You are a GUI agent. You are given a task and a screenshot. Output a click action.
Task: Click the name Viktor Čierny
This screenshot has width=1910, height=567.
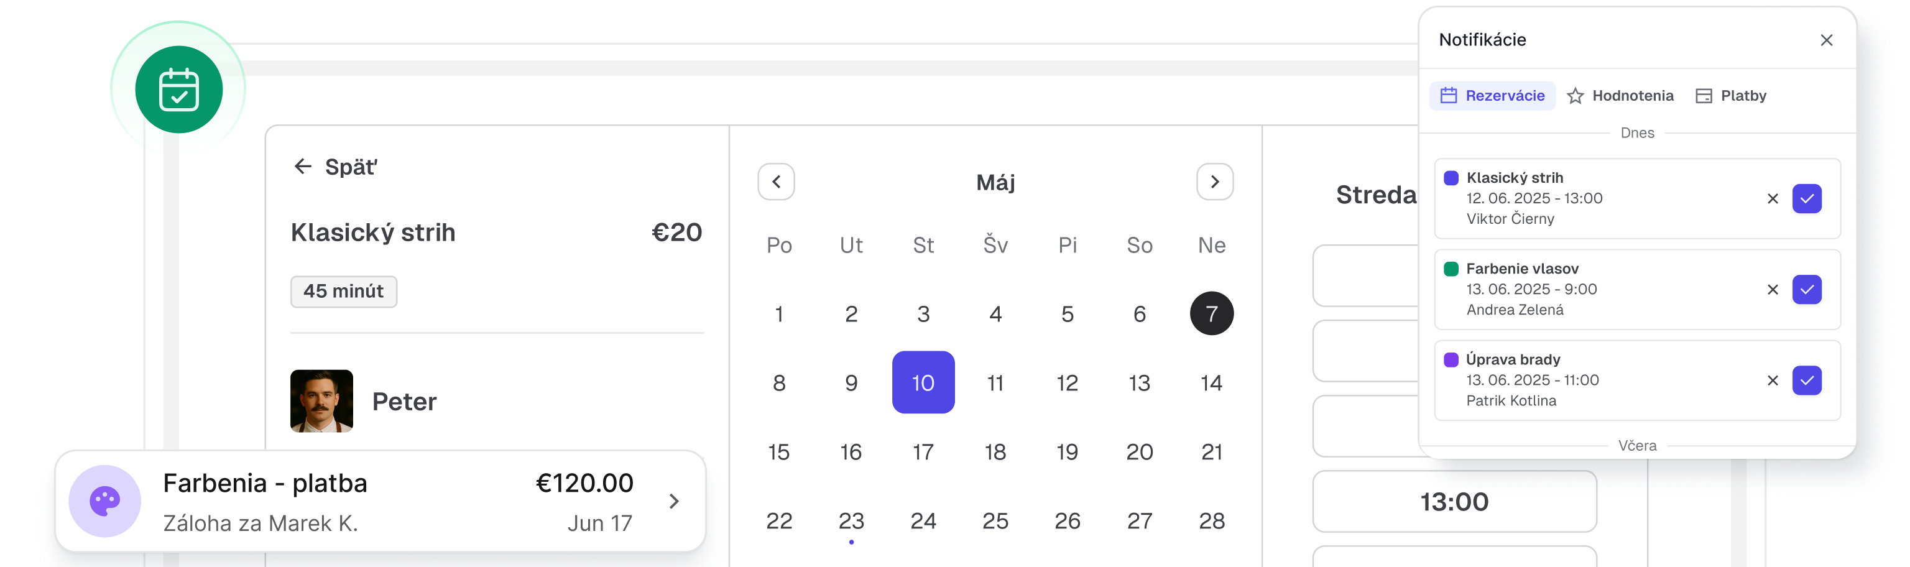(1510, 219)
